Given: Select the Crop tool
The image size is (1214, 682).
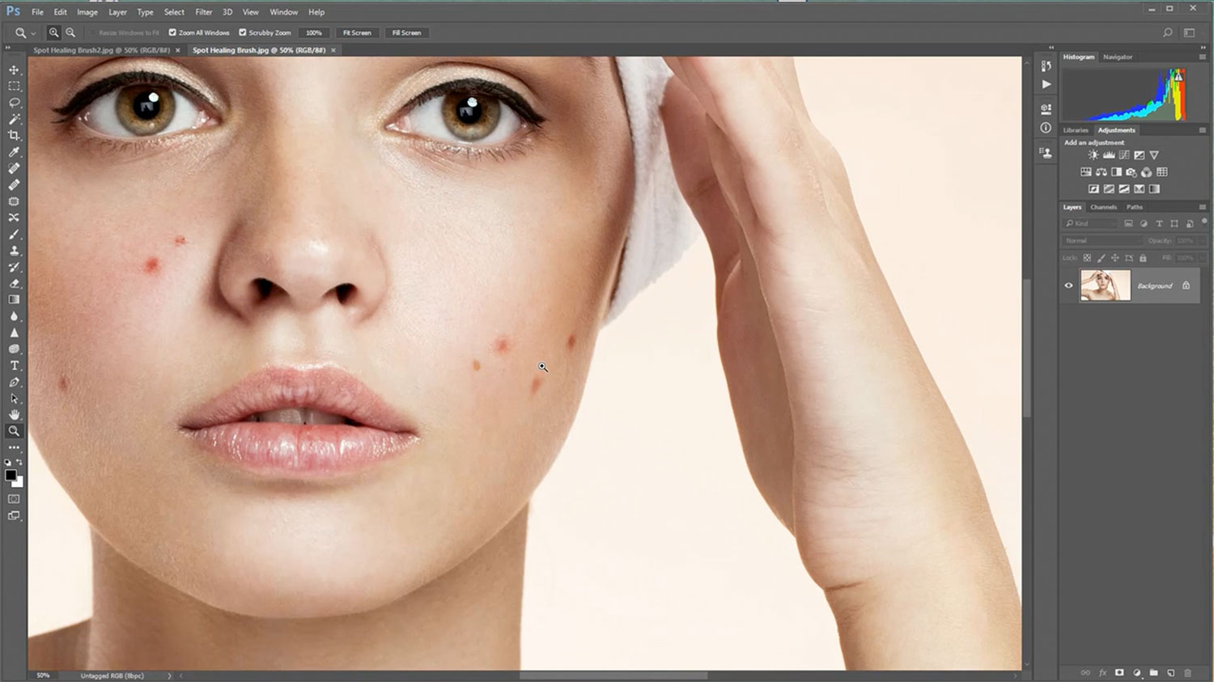Looking at the screenshot, I should coord(14,135).
